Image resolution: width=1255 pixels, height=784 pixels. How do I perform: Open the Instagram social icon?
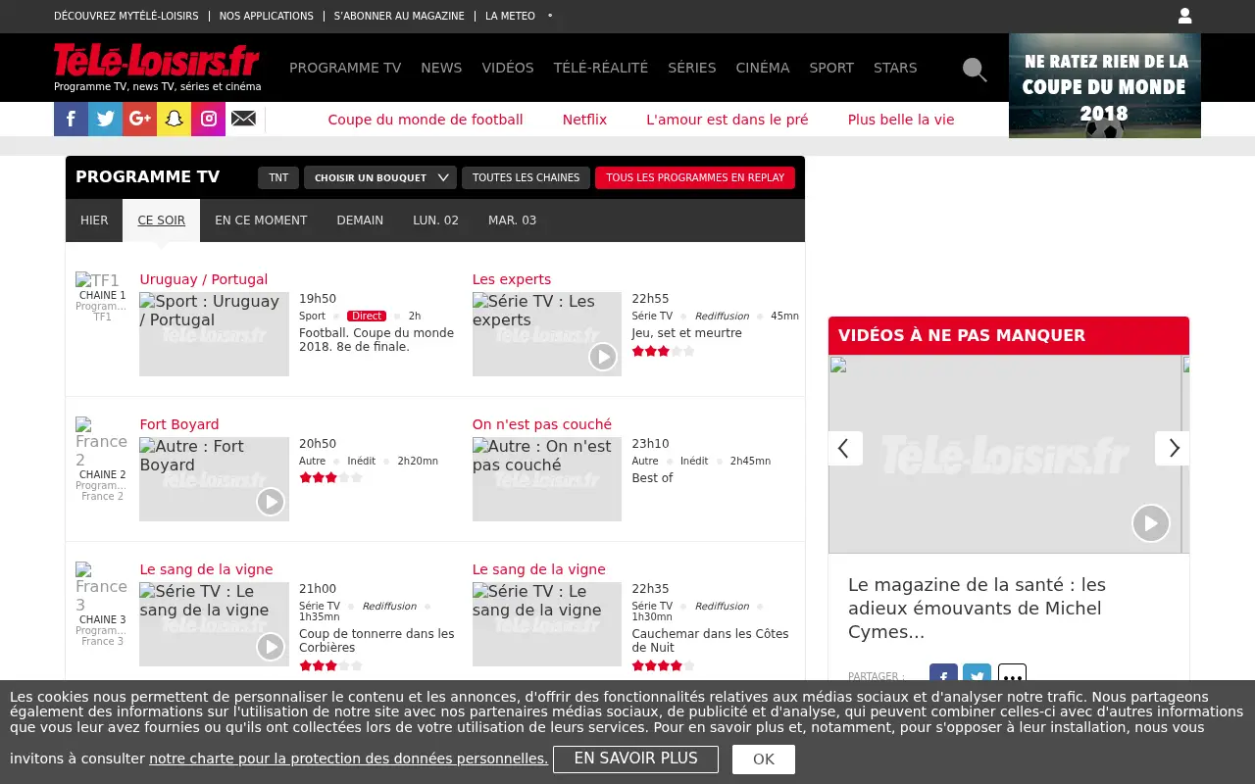point(209,119)
